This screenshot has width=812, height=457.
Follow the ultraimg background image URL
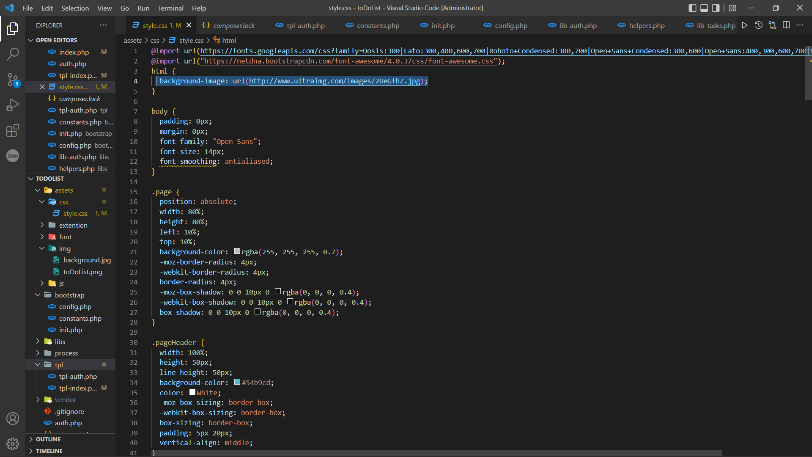[335, 81]
